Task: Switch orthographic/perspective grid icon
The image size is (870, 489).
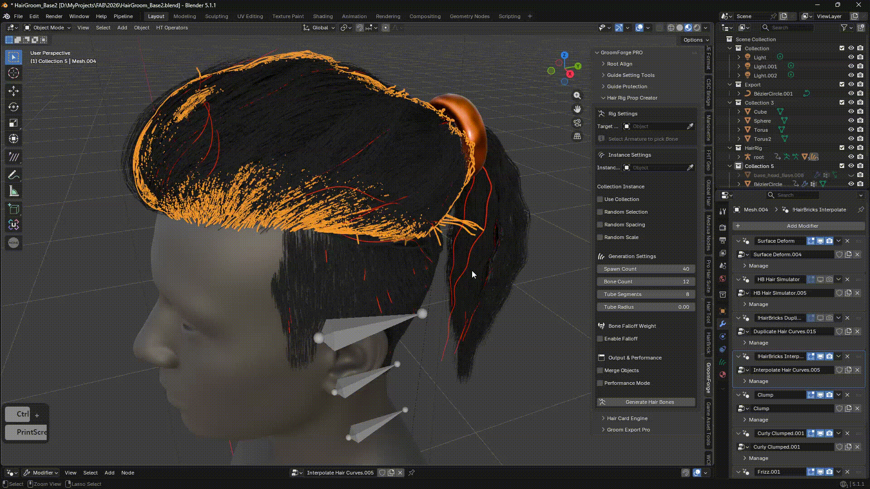Action: [x=577, y=136]
